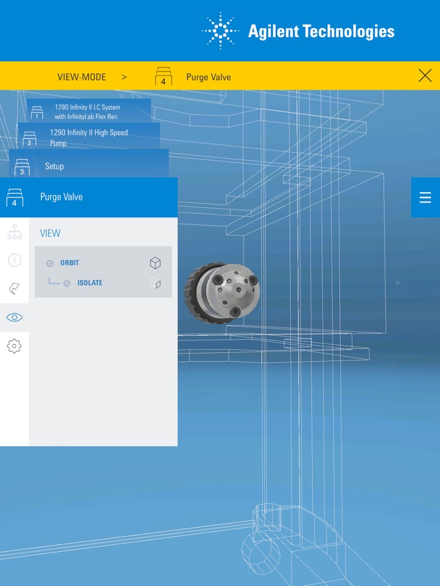This screenshot has width=440, height=586.
Task: Open the hierarchy tree sidebar icon
Action: (14, 232)
